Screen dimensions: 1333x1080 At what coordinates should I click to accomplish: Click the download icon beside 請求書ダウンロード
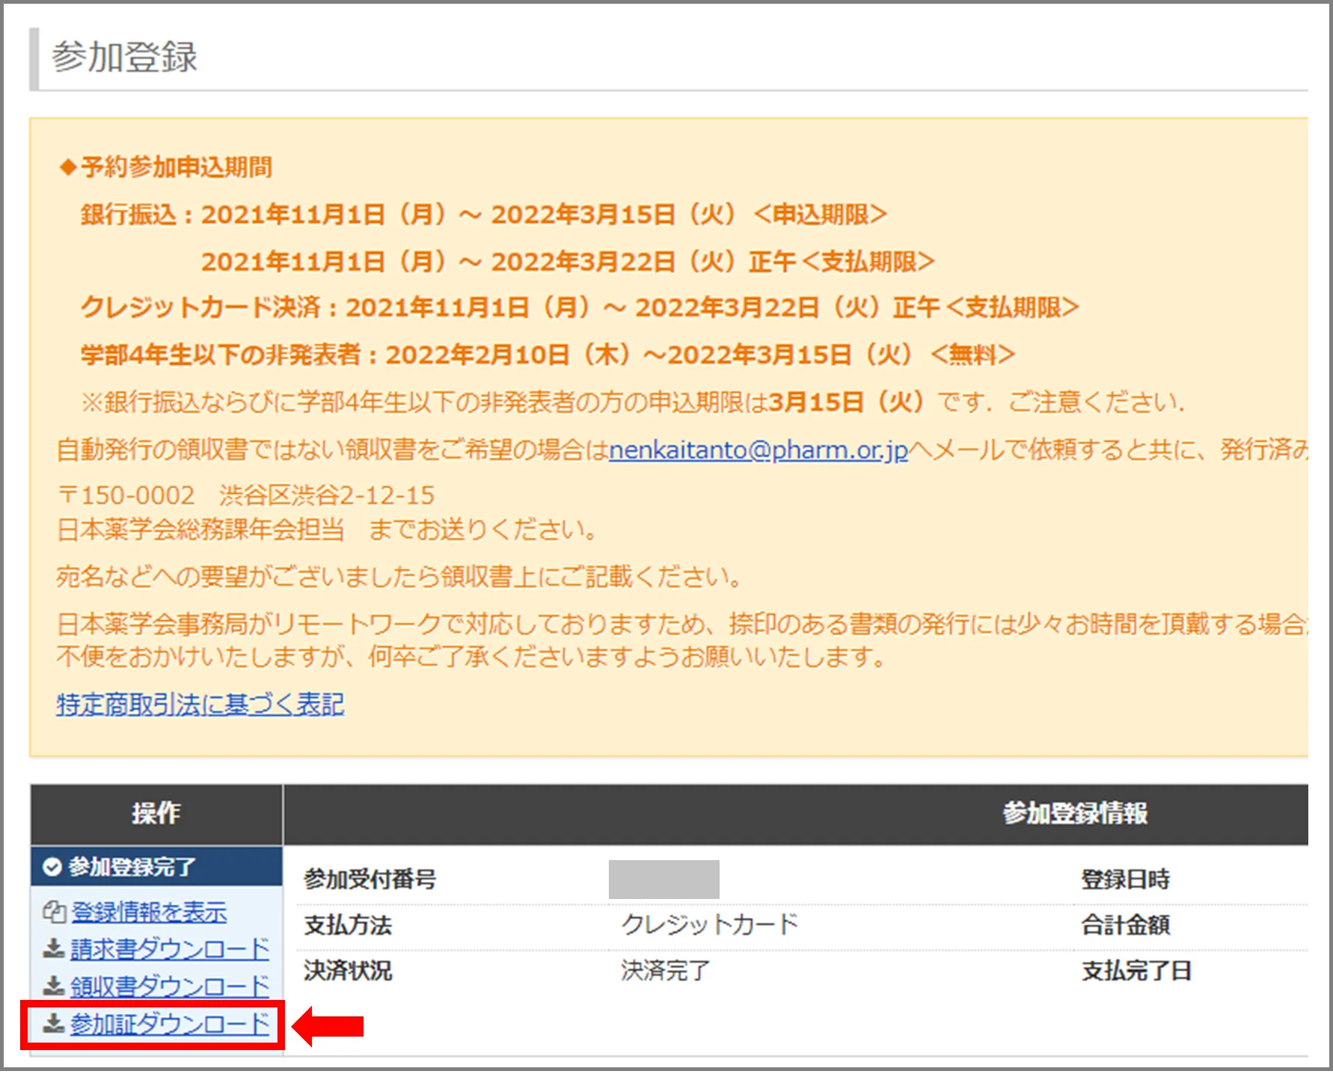pos(53,949)
